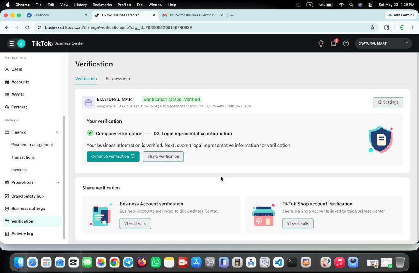The height and width of the screenshot is (273, 419).
Task: Open Firefox from the dock
Action: [142, 263]
